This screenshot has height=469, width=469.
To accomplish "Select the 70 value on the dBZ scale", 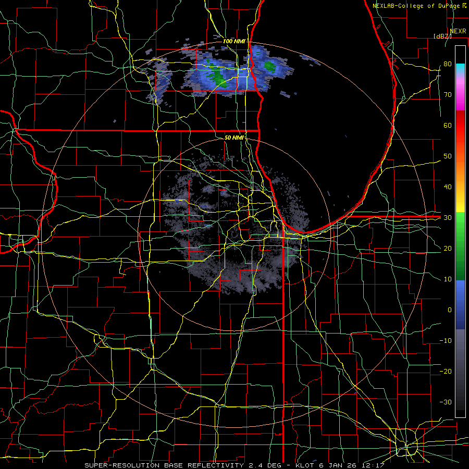I will pyautogui.click(x=448, y=94).
